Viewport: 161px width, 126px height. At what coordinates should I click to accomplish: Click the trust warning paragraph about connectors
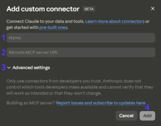point(80,87)
